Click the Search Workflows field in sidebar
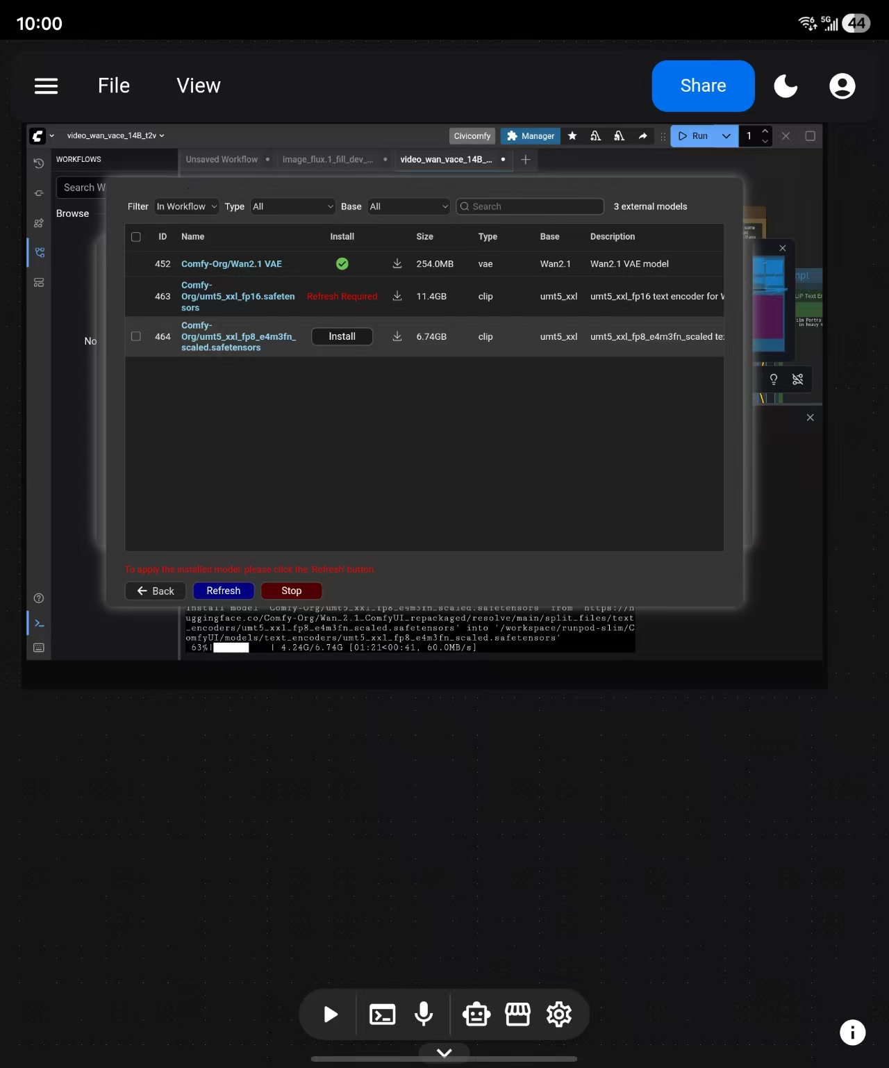This screenshot has height=1068, width=889. 83,188
